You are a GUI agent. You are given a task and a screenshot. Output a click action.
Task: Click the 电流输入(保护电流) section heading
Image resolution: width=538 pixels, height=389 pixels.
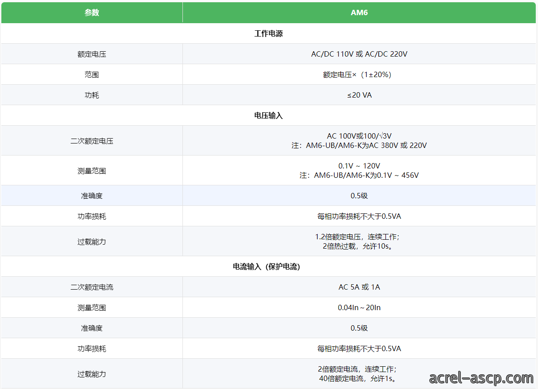(x=266, y=266)
